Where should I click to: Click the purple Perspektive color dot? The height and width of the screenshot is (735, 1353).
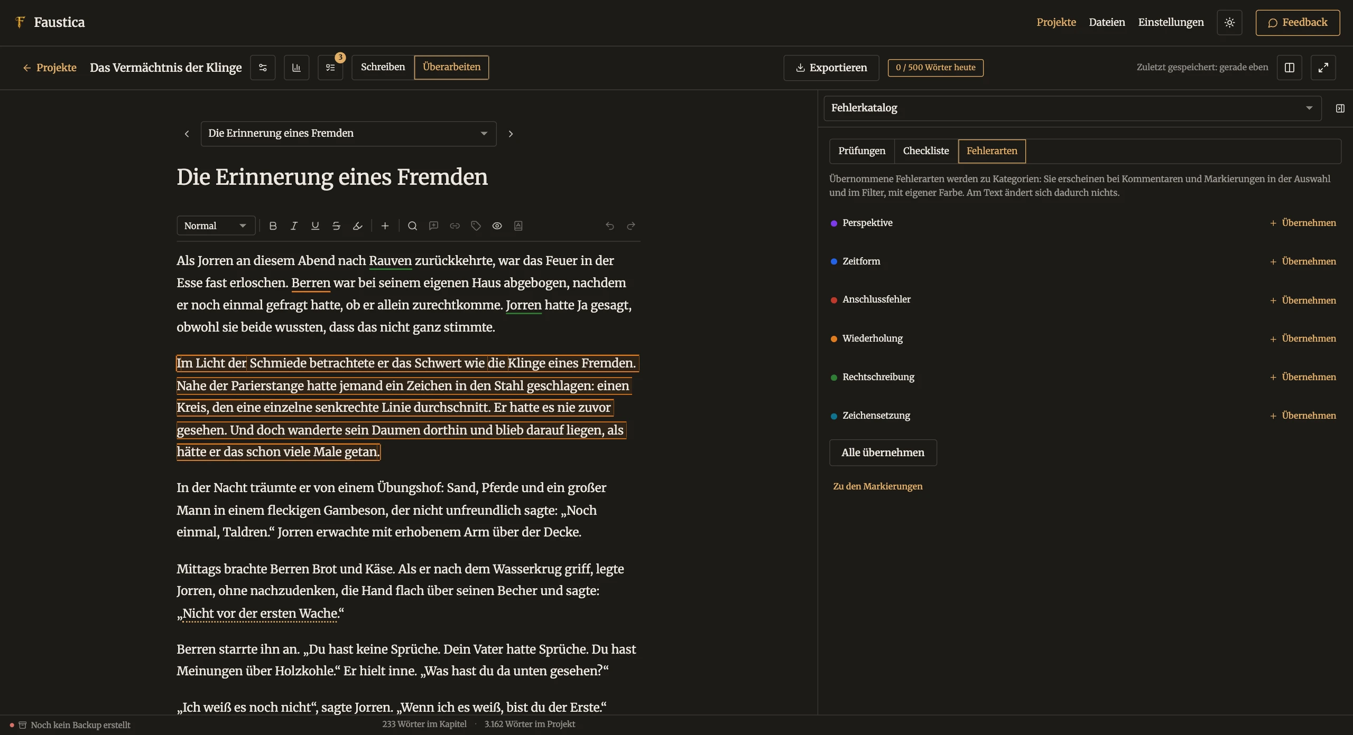coord(834,223)
